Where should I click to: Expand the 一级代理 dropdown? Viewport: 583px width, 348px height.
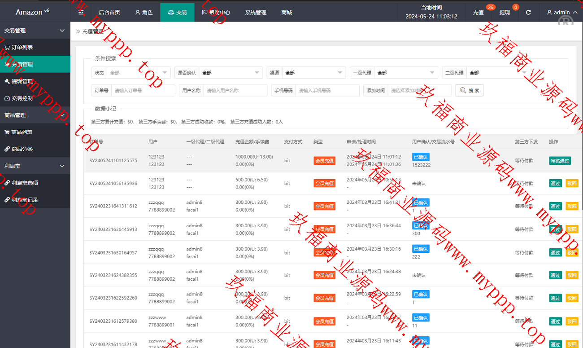[406, 73]
